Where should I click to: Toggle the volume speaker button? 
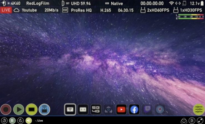(28, 121)
